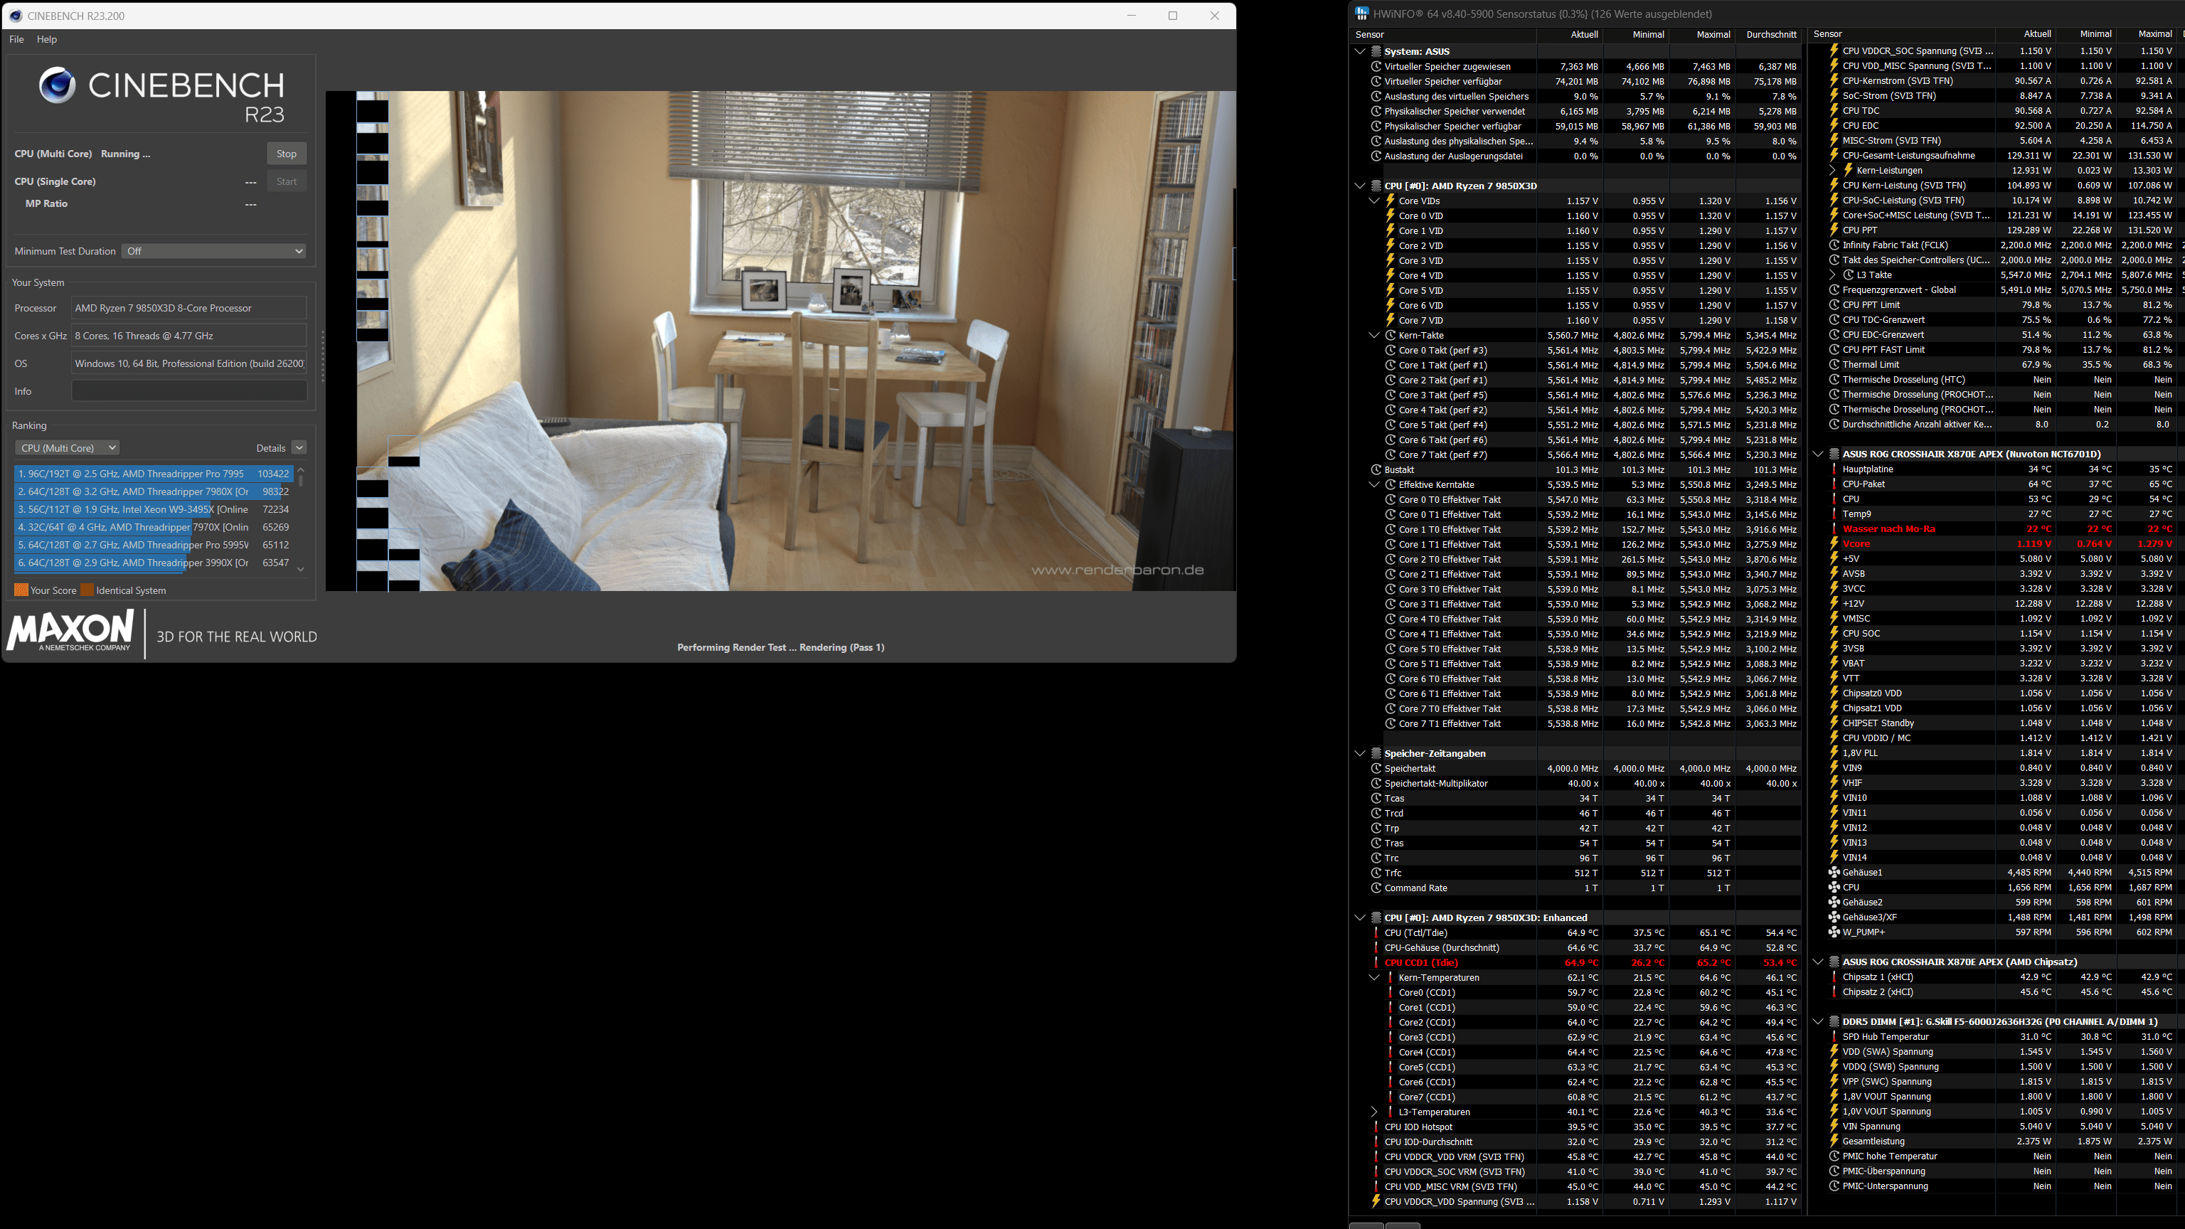Open the Minimum Test Duration dropdown

pyautogui.click(x=213, y=251)
